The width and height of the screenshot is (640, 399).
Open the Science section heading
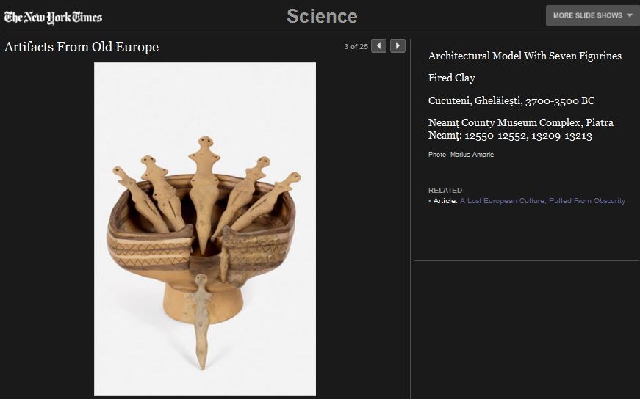(x=322, y=16)
